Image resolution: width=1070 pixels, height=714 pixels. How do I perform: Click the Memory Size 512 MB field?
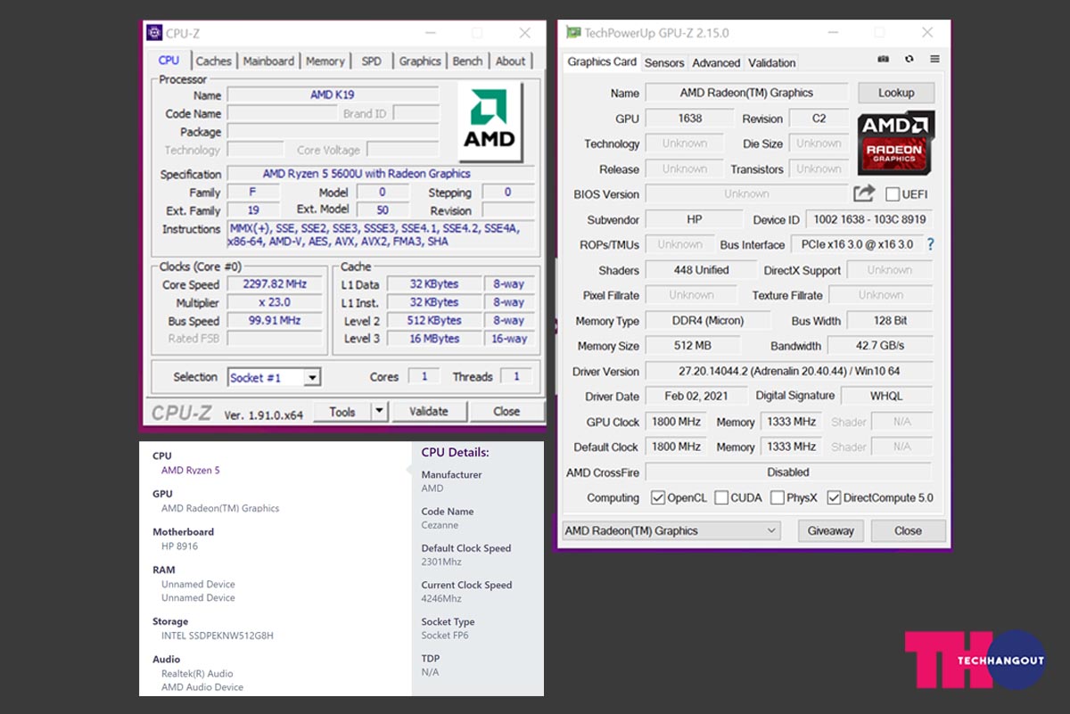[x=694, y=346]
